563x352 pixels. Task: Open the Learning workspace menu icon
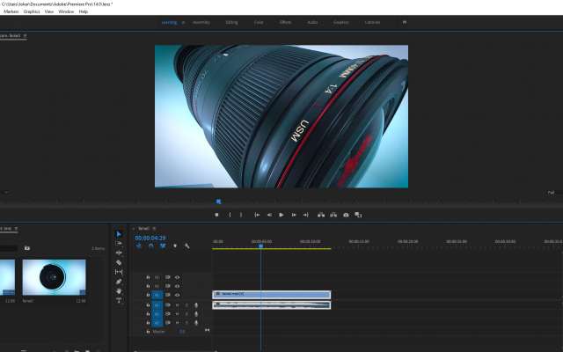pos(183,22)
